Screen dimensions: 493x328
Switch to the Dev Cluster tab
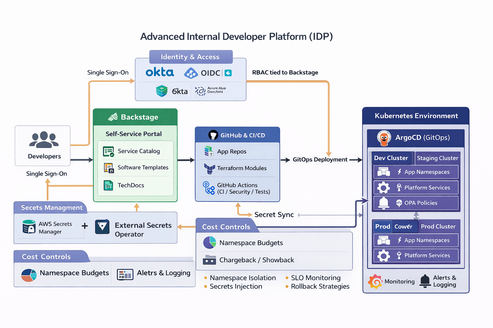pyautogui.click(x=391, y=158)
